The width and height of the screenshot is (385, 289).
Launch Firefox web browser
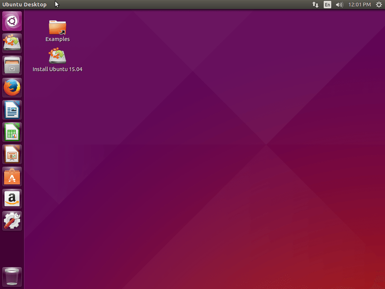[12, 88]
